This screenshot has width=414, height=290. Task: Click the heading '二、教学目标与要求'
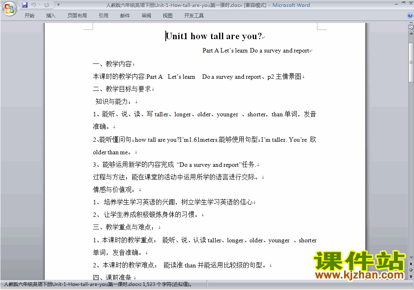[122, 89]
